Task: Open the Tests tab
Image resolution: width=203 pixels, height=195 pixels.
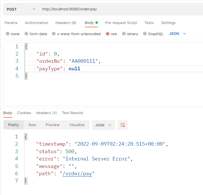Action: [x=149, y=23]
